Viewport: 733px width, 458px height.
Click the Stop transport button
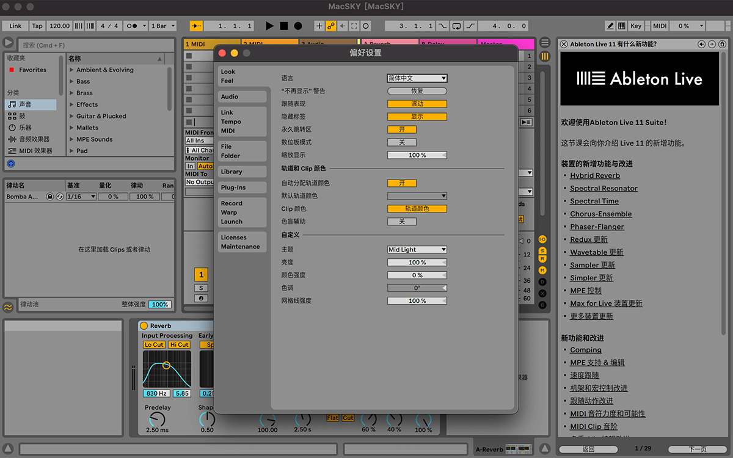coord(284,26)
